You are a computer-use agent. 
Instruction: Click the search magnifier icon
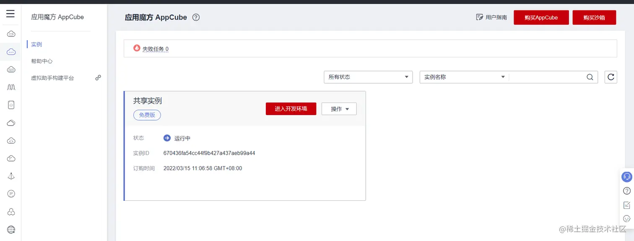coord(590,77)
